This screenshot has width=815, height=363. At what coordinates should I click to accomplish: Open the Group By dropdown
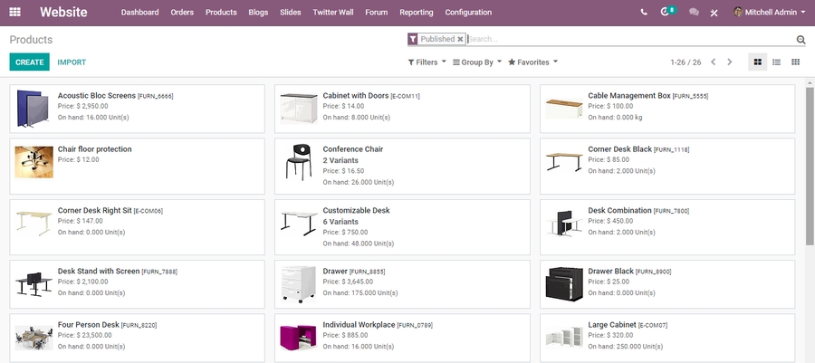tap(477, 62)
